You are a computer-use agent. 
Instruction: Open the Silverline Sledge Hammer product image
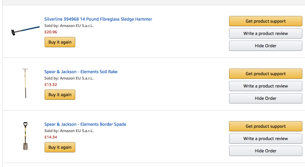pos(25,31)
